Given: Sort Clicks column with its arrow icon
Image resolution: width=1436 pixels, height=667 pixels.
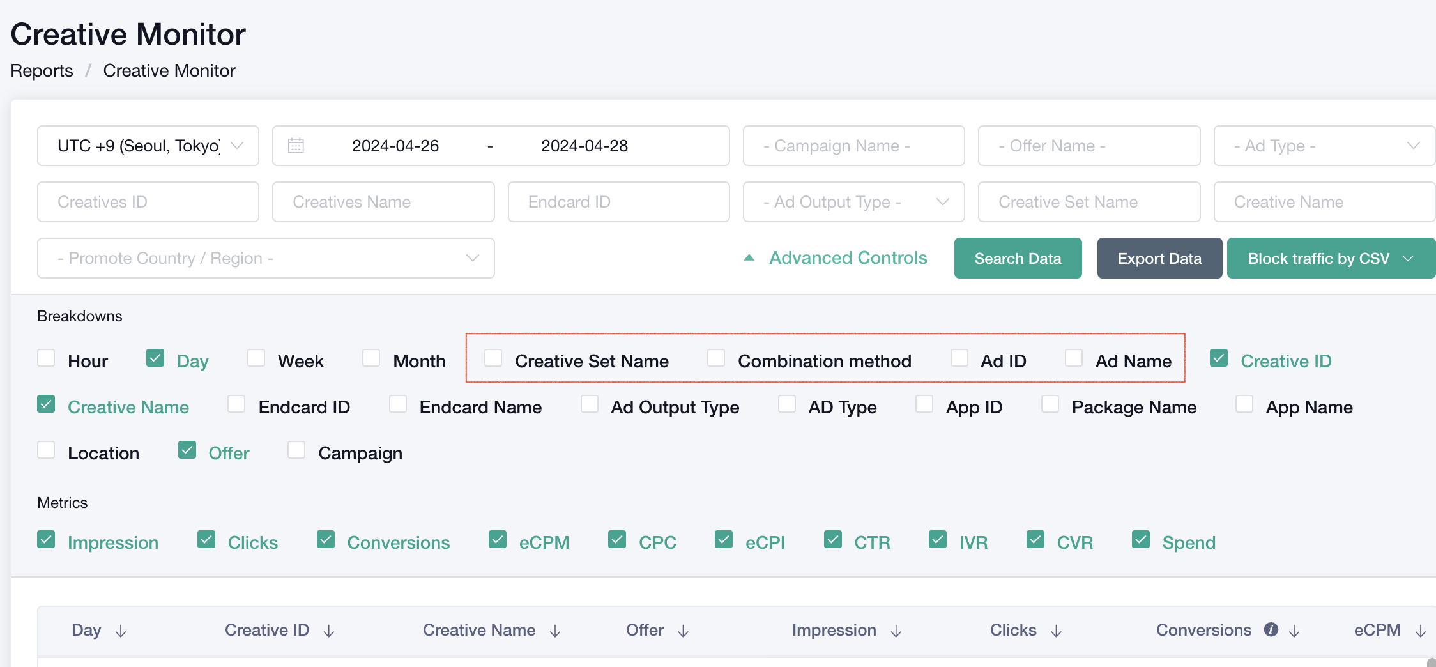Looking at the screenshot, I should pyautogui.click(x=1057, y=631).
